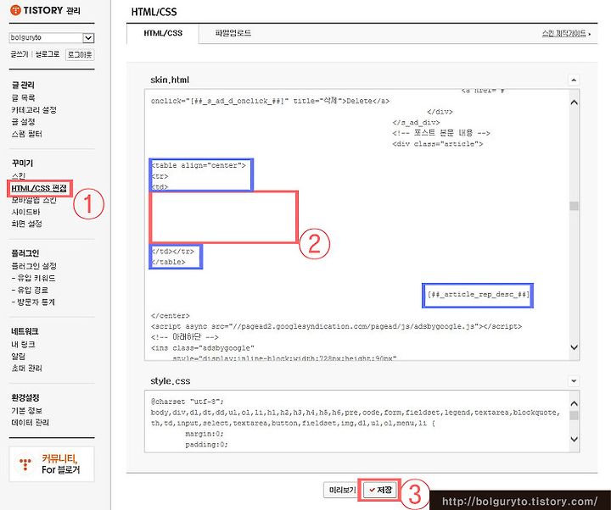Click the skin.html scrollbar thumb

coord(574,206)
